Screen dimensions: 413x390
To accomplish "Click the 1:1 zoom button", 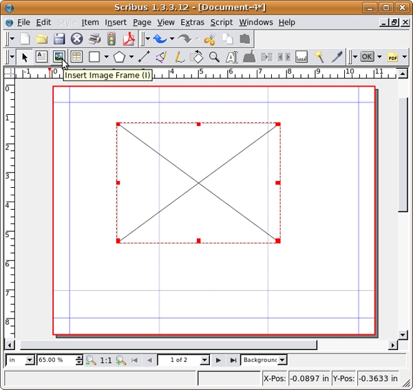I will click(x=106, y=360).
